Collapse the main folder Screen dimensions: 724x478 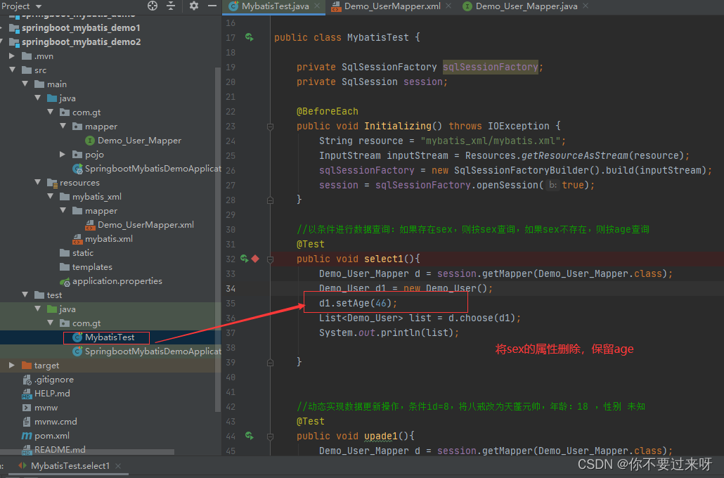pos(25,84)
